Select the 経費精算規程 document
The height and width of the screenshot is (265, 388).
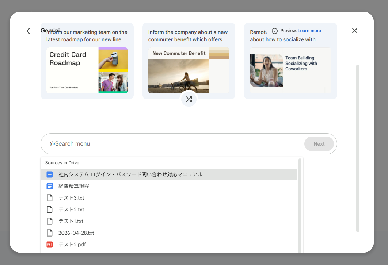pyautogui.click(x=169, y=186)
